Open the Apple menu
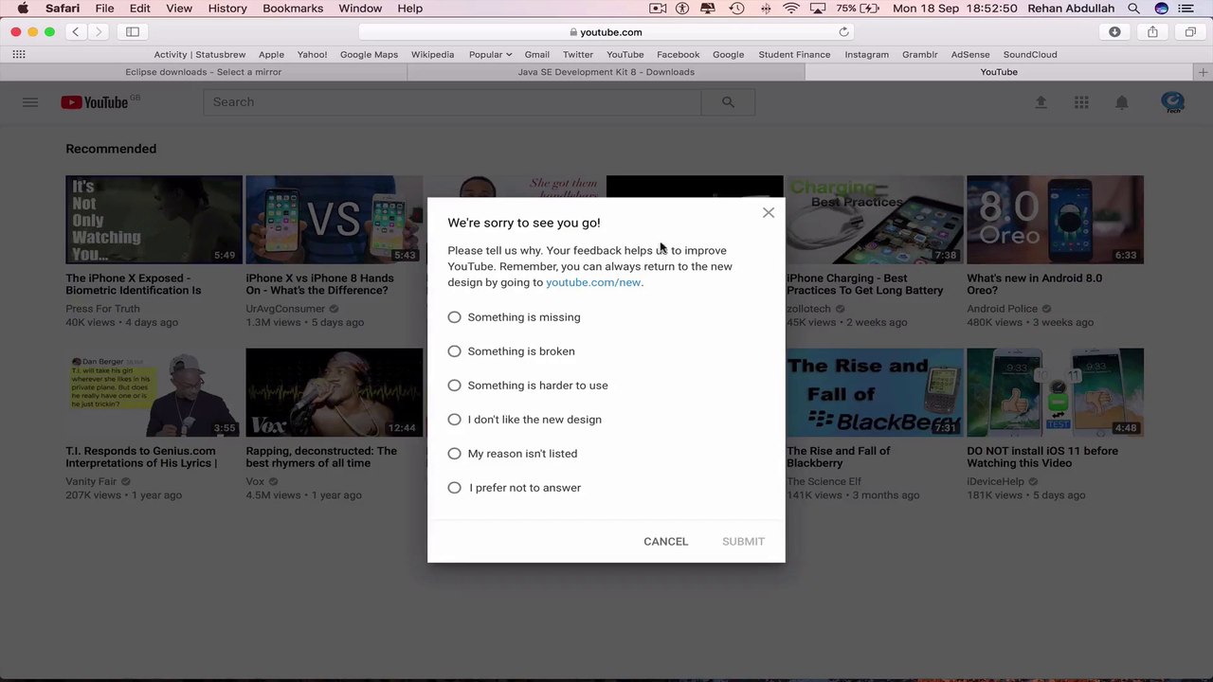The image size is (1213, 682). 23,9
